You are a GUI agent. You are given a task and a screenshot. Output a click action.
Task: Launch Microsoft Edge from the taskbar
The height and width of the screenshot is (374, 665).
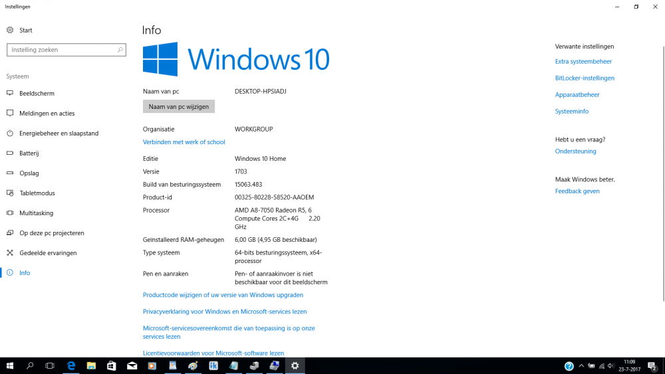[71, 365]
